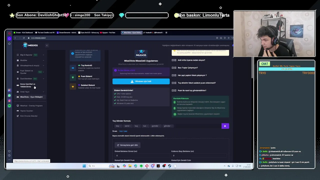Open MissHud - Overlay Programı link
This screenshot has height=180, width=320.
pyautogui.click(x=30, y=106)
